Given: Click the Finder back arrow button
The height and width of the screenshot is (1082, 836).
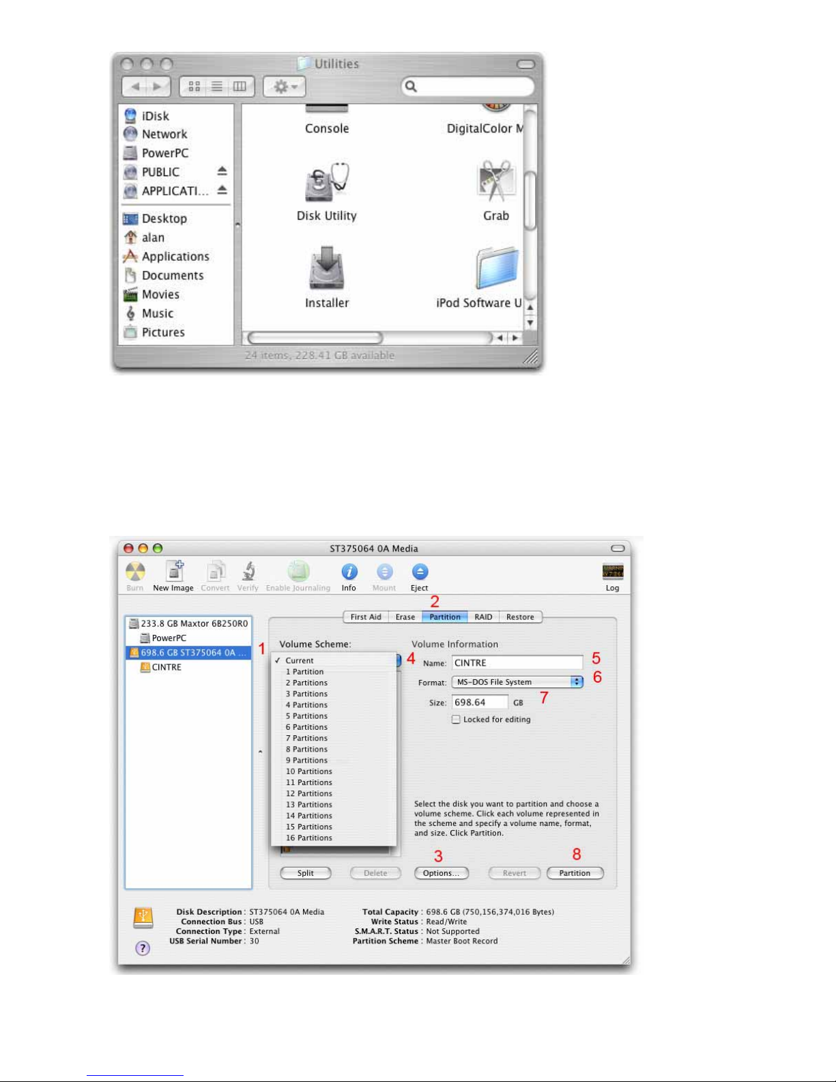Looking at the screenshot, I should coord(135,87).
